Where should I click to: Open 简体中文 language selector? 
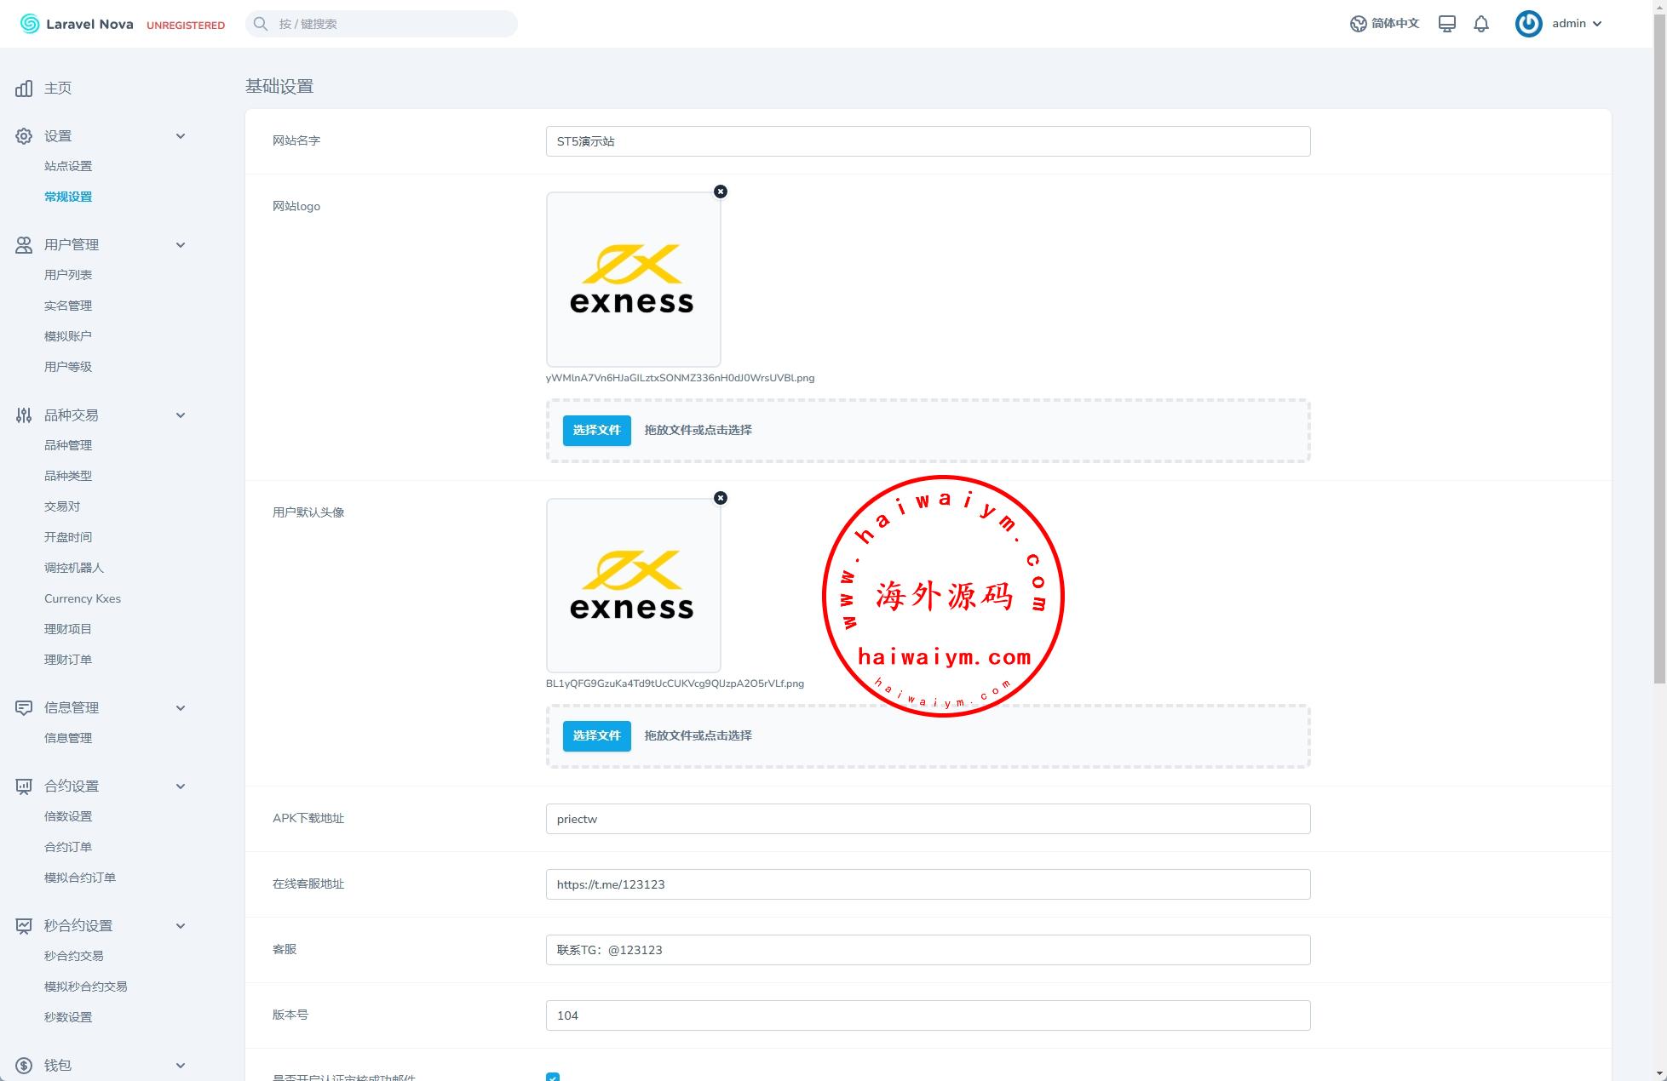click(1384, 24)
